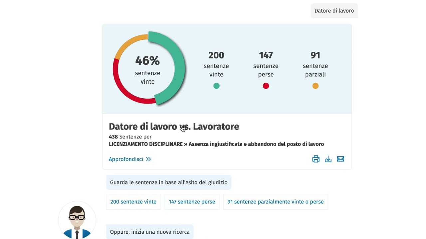
Task: Click the email envelope icon
Action: [340, 159]
